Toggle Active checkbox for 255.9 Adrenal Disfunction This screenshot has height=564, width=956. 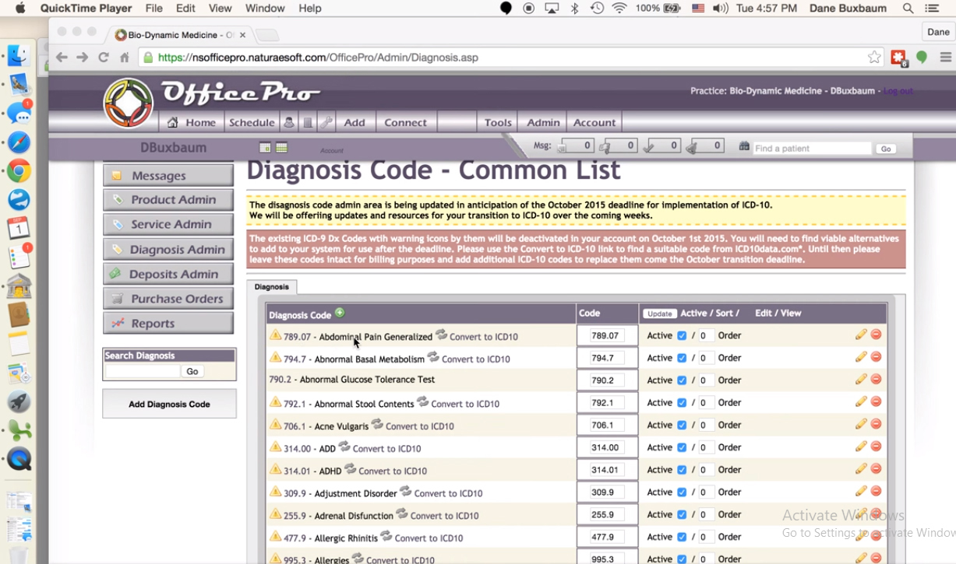pyautogui.click(x=682, y=514)
